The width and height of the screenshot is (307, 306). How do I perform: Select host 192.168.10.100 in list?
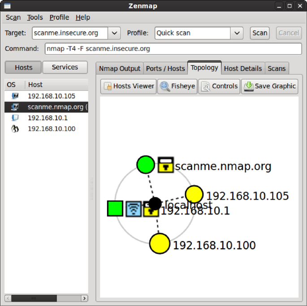pyautogui.click(x=46, y=129)
